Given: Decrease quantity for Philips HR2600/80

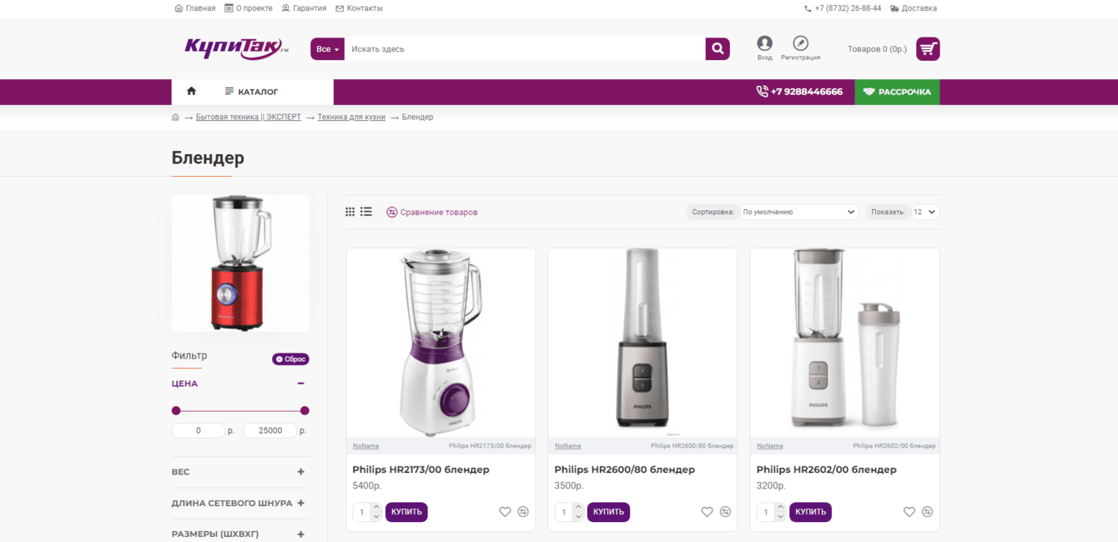Looking at the screenshot, I should pos(578,517).
